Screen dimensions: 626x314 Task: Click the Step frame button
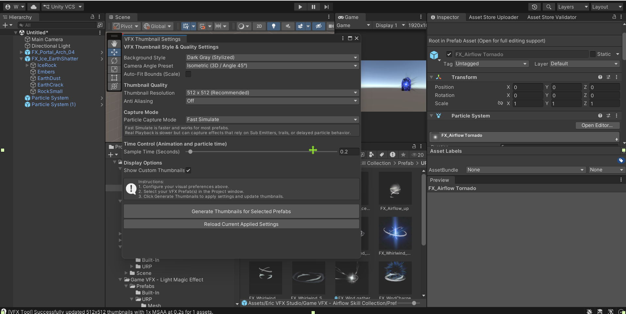[x=326, y=7]
